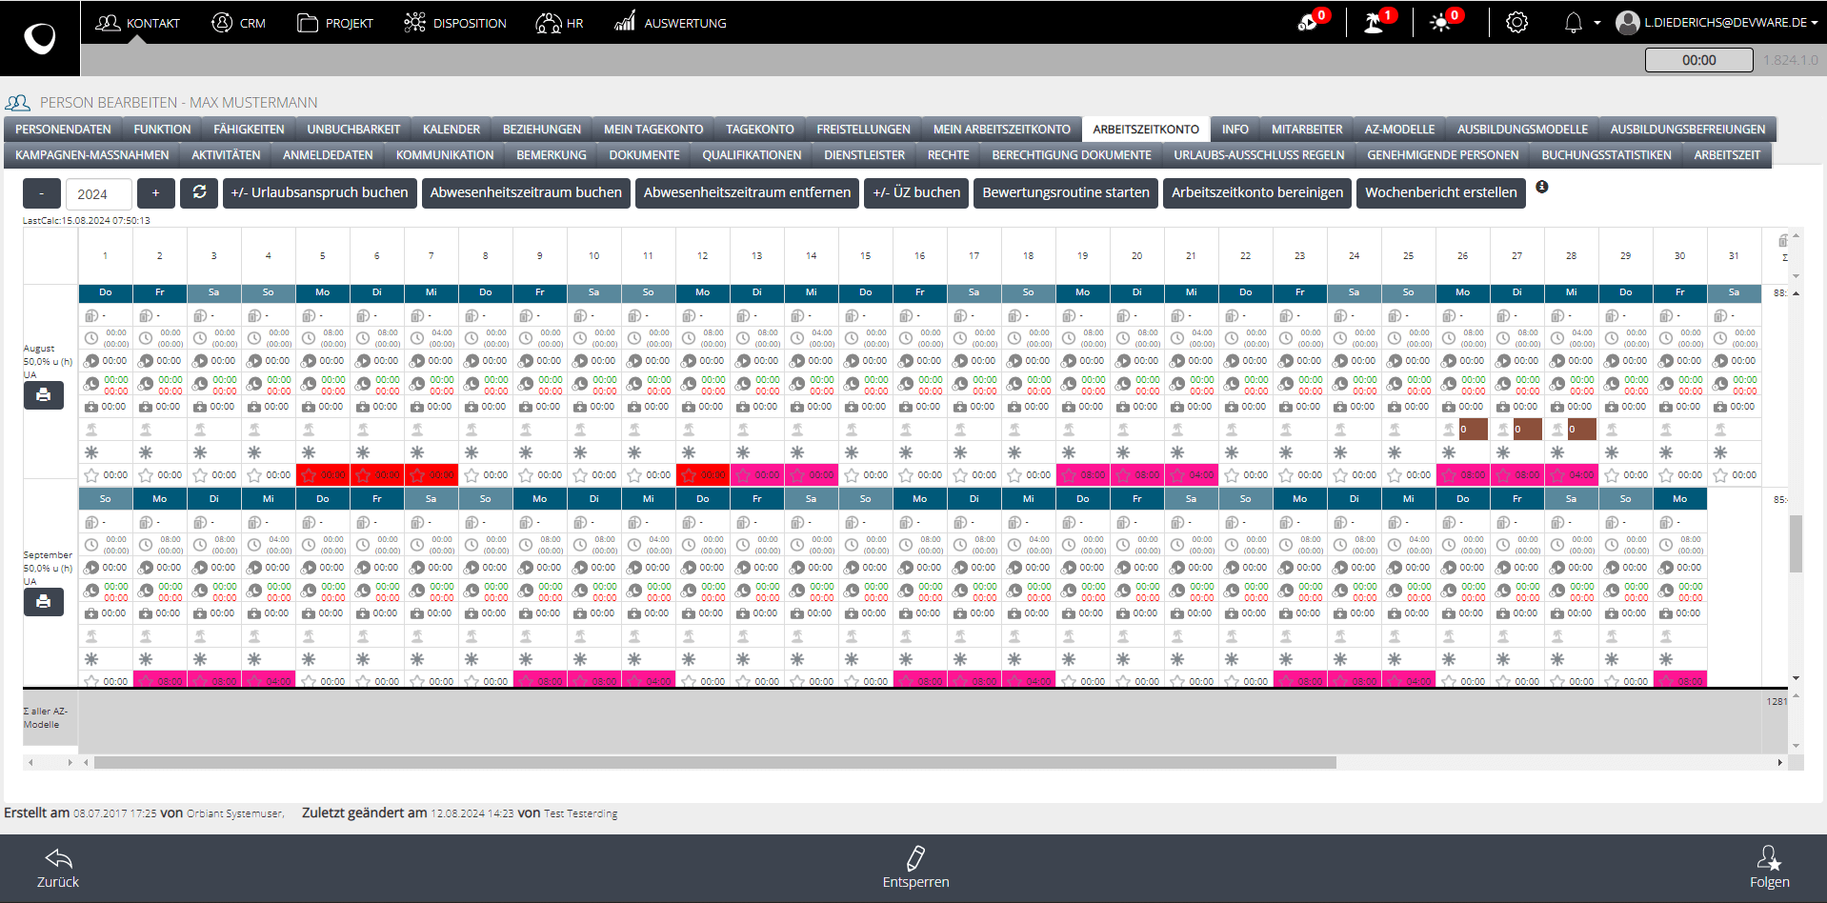Click +/- Urlaubsanspruch buchen button
1827x903 pixels.
coord(319,192)
